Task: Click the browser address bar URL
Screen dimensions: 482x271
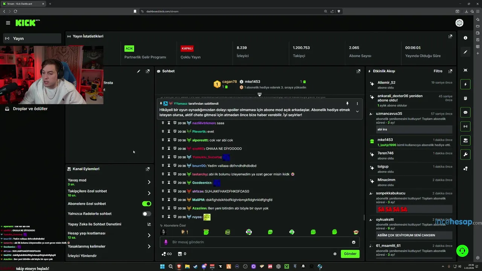Action: (162, 11)
